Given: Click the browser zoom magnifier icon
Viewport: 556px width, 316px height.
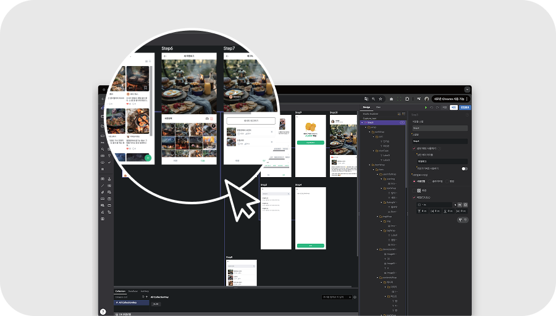Looking at the screenshot, I should click(x=374, y=99).
